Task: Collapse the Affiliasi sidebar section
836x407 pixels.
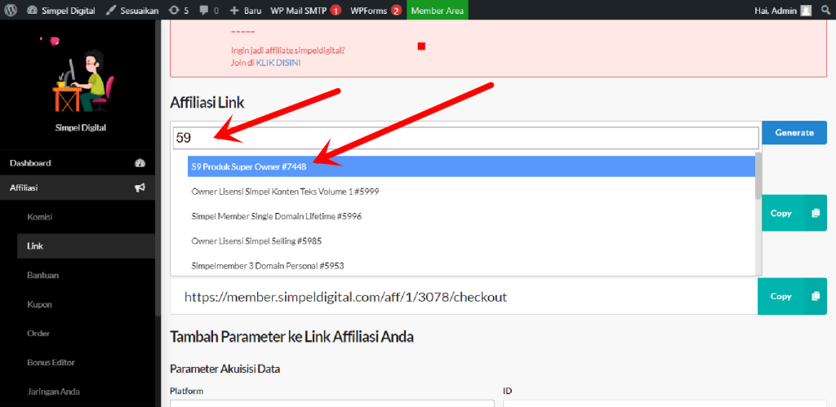Action: [x=78, y=188]
